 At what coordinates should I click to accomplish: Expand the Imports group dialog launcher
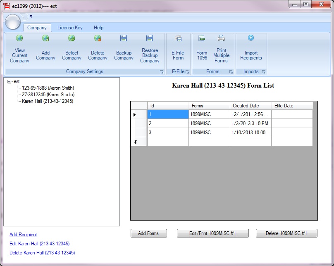point(264,72)
